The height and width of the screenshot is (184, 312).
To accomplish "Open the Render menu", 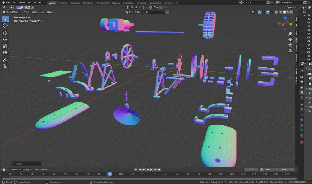I will 22,2.
